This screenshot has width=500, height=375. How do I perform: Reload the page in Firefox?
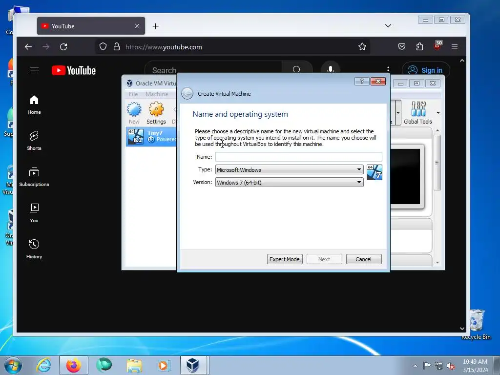tap(63, 47)
